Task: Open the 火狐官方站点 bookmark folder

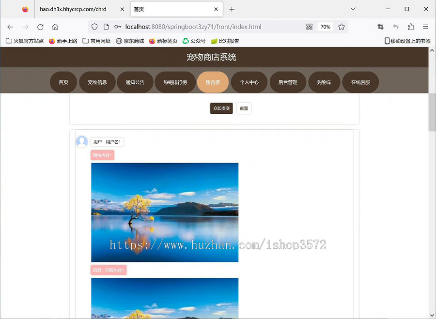Action: point(25,41)
